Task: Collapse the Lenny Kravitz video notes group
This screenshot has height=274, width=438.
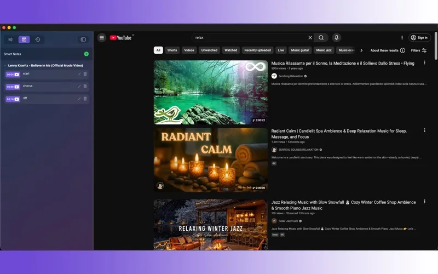Action: click(x=5, y=65)
